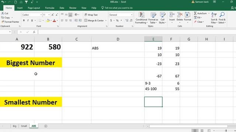Image resolution: width=236 pixels, height=132 pixels.
Task: Click Increase Indent icon
Action: tap(80, 21)
